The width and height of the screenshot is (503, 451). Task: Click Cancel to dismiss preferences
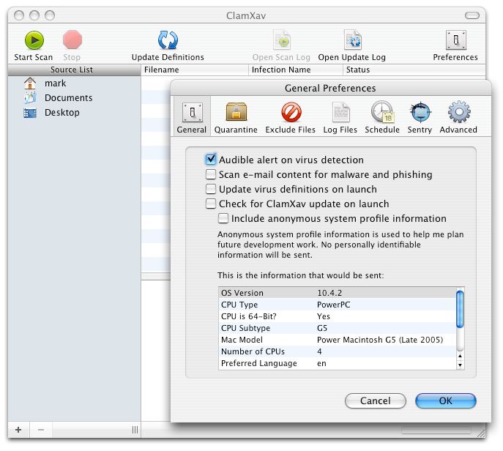pyautogui.click(x=376, y=400)
